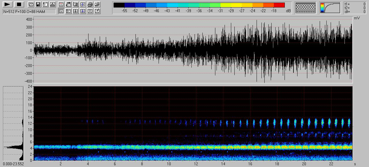Screen dimensions: 369x167
Task: Click the floppy disk Save icon
Action: (38, 4)
